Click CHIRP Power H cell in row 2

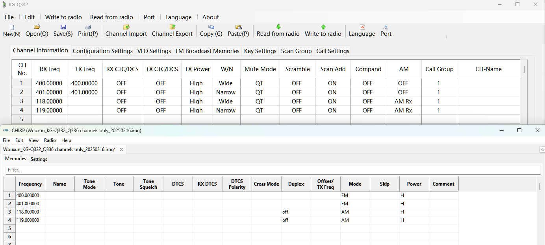coord(414,204)
